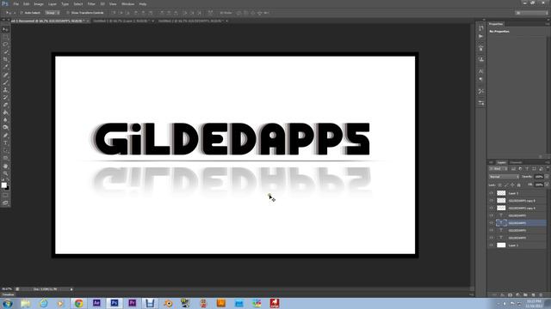Select the History Brush tool

[5, 97]
